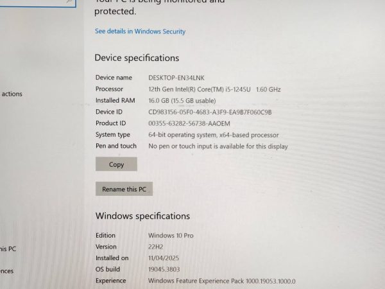385x289 pixels.
Task: Click the Edition value Windows 10 Pro
Action: (171, 236)
